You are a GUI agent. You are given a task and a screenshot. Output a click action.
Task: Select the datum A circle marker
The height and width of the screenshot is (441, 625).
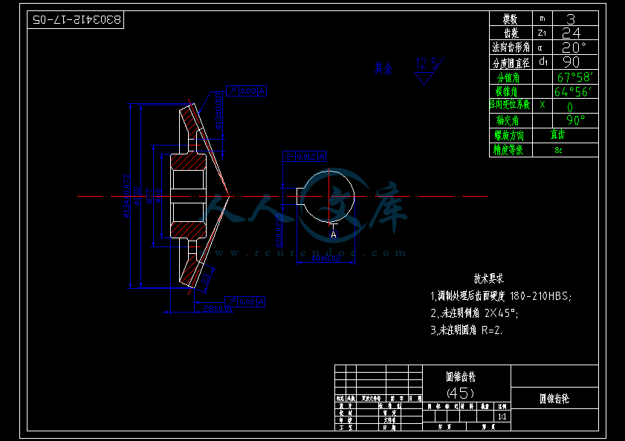click(334, 235)
